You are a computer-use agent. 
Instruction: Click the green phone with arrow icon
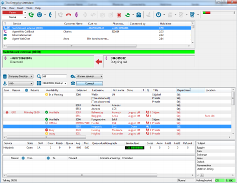tap(128, 15)
